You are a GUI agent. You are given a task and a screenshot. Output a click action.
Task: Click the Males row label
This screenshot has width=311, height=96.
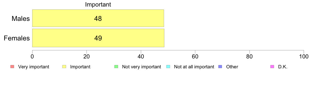21,19
